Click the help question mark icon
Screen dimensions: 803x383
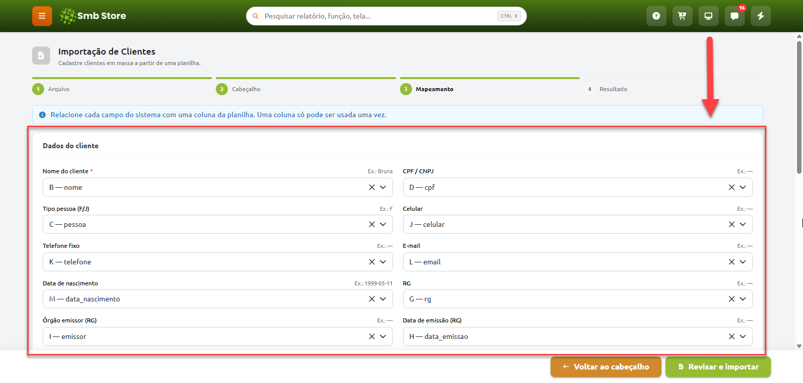656,16
